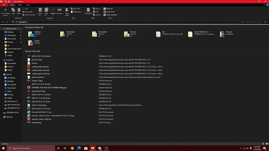The width and height of the screenshot is (269, 151).
Task: Click the New folder icon
Action: click(67, 12)
